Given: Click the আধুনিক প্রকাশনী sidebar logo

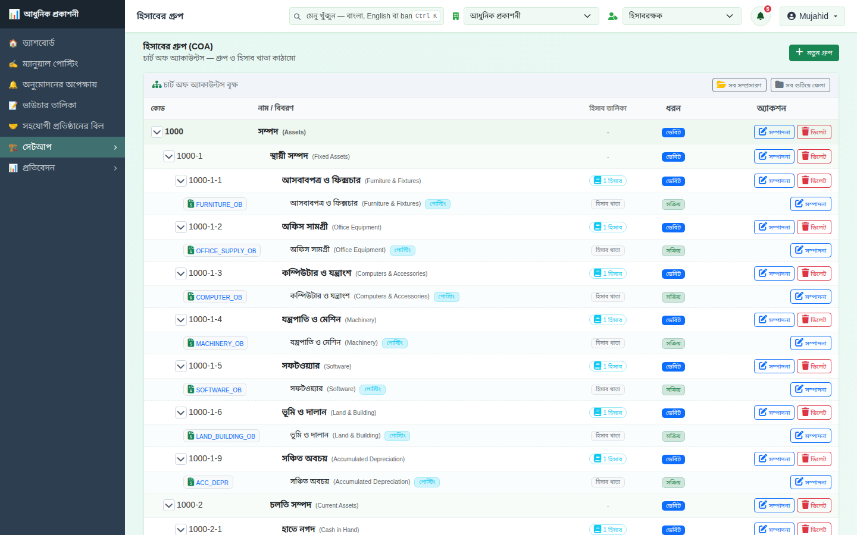Looking at the screenshot, I should (x=44, y=14).
